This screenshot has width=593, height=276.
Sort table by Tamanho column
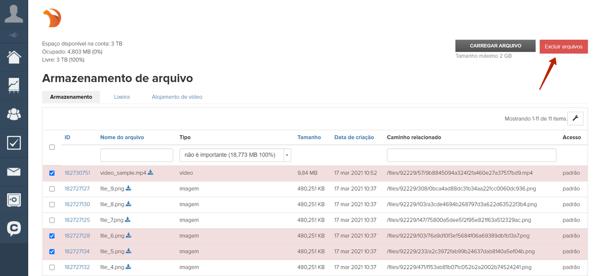tap(309, 137)
